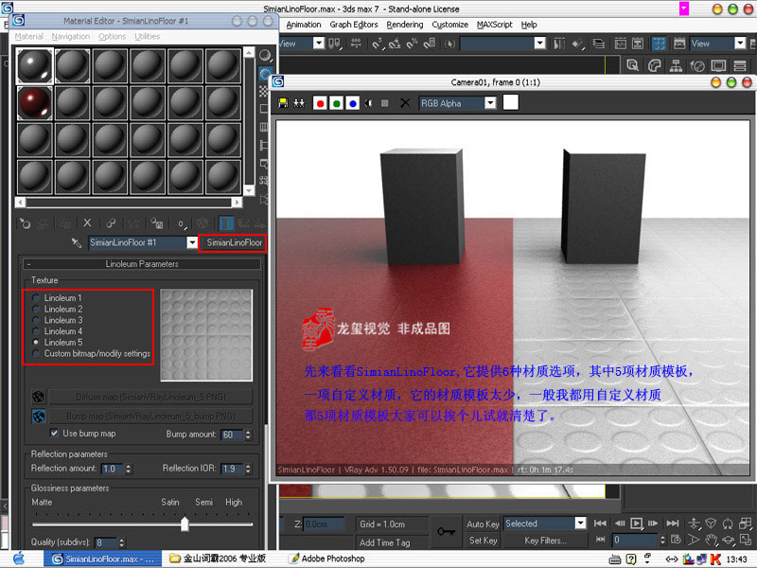Open the Display command panel icon
Screen dimensions: 757x568
[718, 65]
